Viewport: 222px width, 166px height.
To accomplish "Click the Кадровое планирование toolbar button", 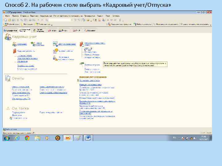I will point(120,24).
